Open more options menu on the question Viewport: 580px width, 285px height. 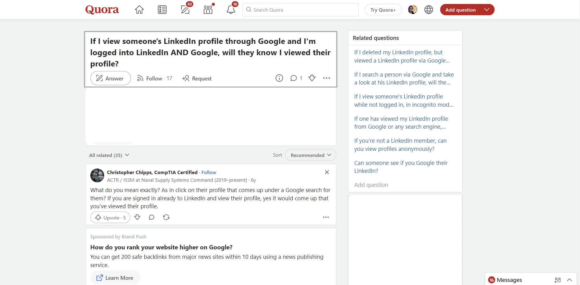coord(327,78)
